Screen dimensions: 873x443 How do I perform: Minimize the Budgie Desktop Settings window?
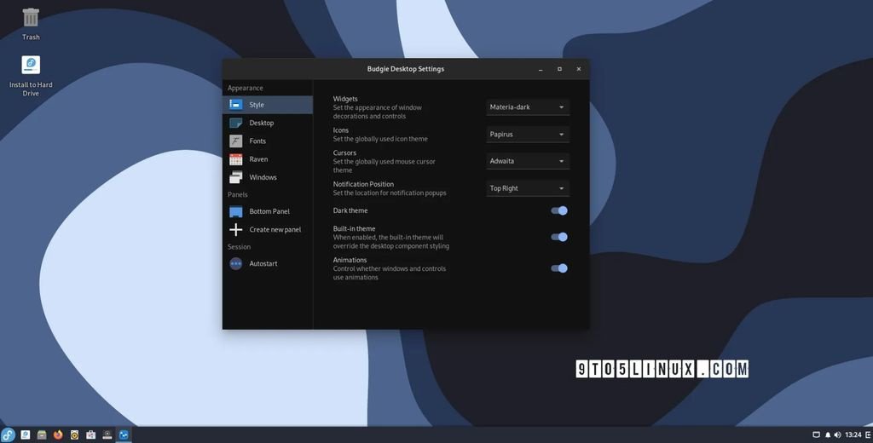541,69
